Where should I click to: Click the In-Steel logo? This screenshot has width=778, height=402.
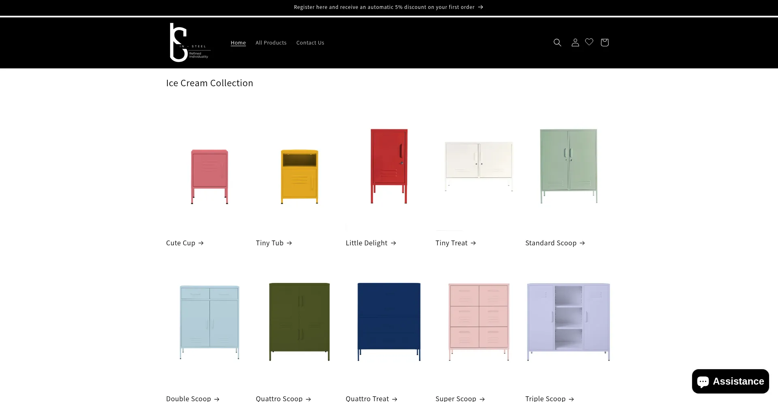(189, 43)
